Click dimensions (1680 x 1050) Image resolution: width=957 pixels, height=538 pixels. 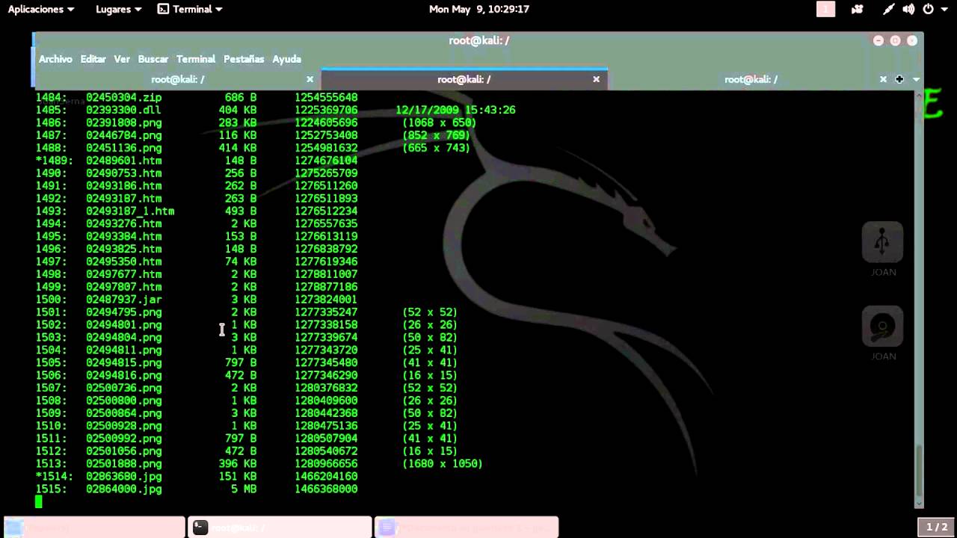[442, 464]
